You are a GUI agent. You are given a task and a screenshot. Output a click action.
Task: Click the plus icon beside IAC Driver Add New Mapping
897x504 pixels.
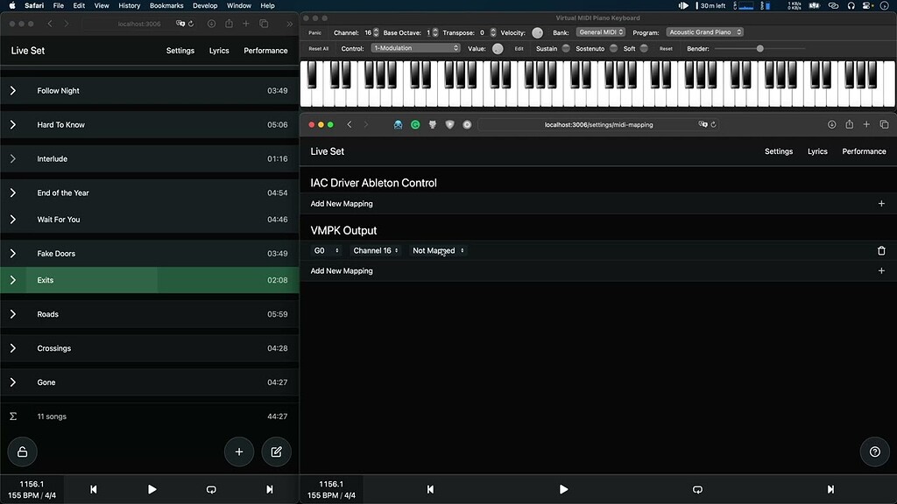pos(882,203)
